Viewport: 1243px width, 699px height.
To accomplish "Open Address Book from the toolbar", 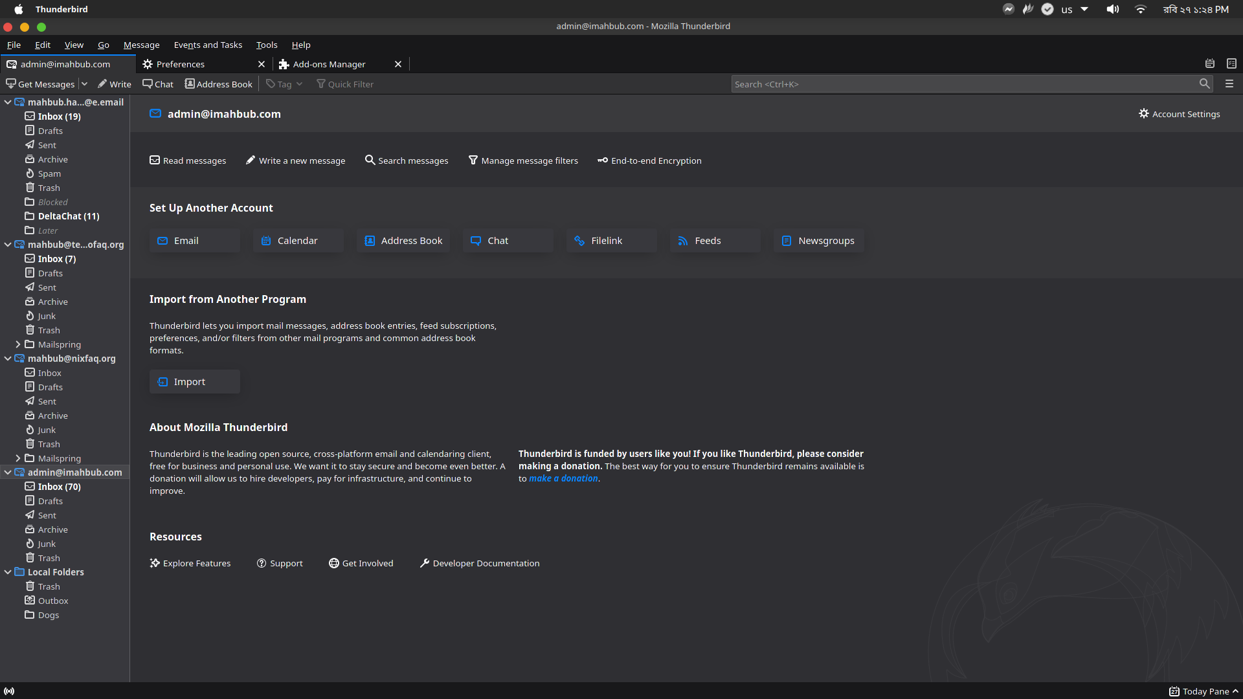I will point(219,84).
